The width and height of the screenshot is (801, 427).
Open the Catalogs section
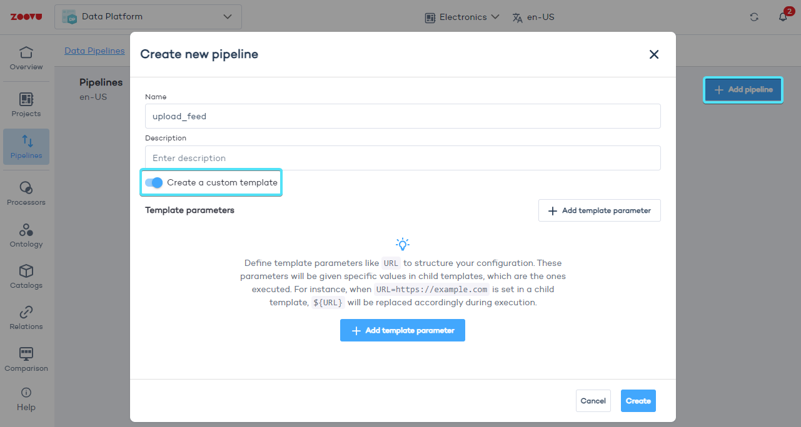click(x=26, y=277)
